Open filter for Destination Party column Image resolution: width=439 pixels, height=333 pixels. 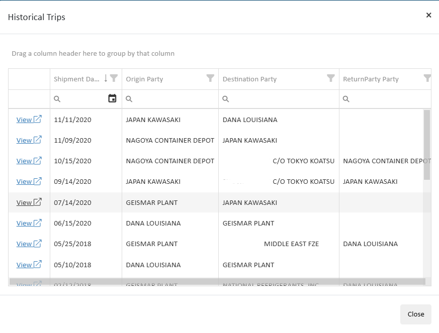pos(331,78)
